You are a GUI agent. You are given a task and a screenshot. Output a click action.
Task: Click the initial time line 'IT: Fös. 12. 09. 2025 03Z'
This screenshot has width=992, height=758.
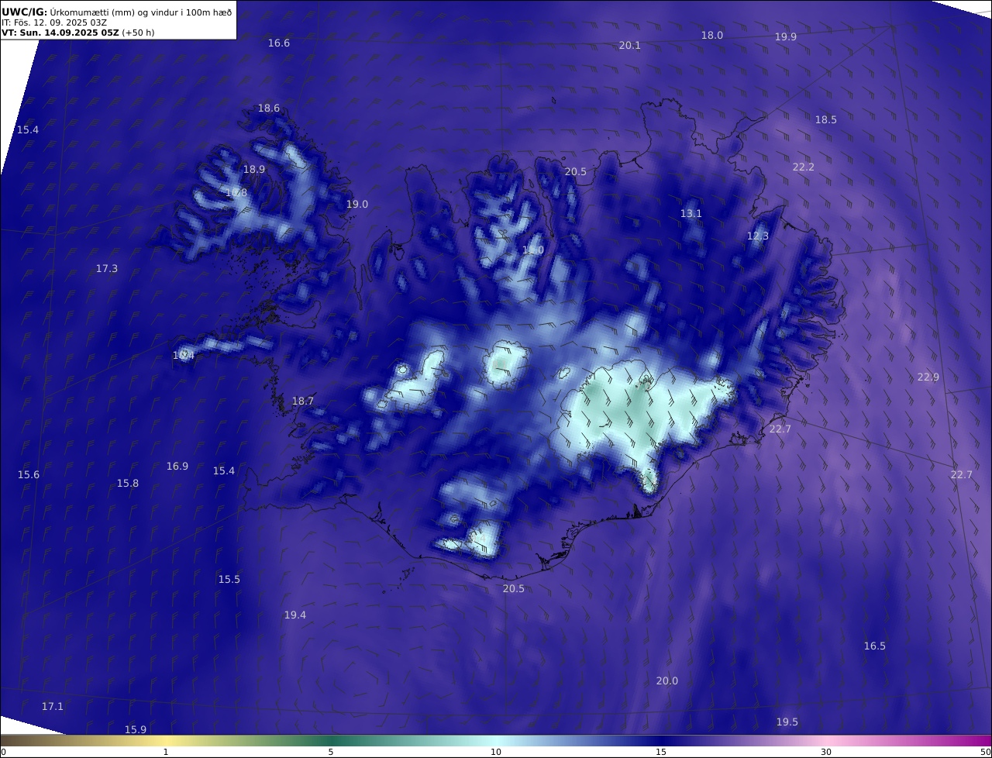click(54, 22)
